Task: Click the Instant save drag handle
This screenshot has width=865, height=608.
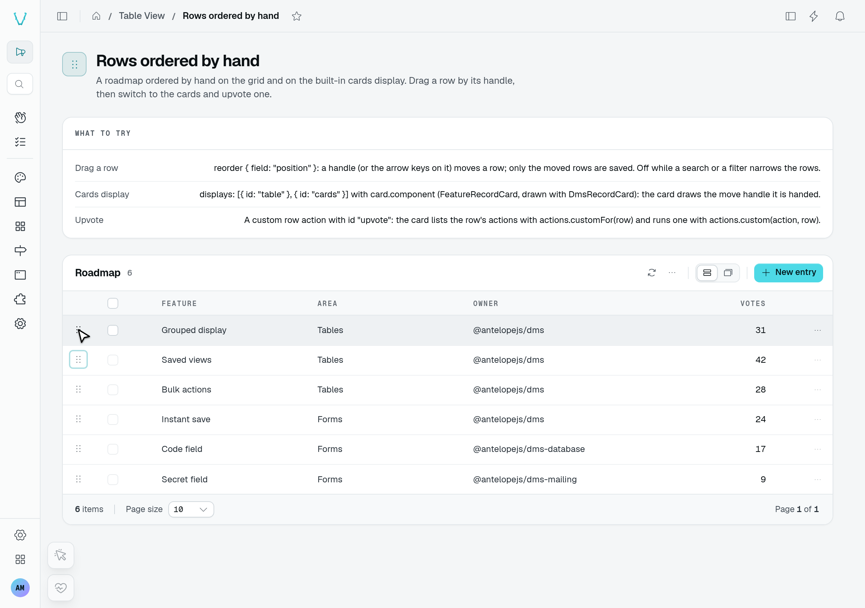Action: tap(78, 419)
